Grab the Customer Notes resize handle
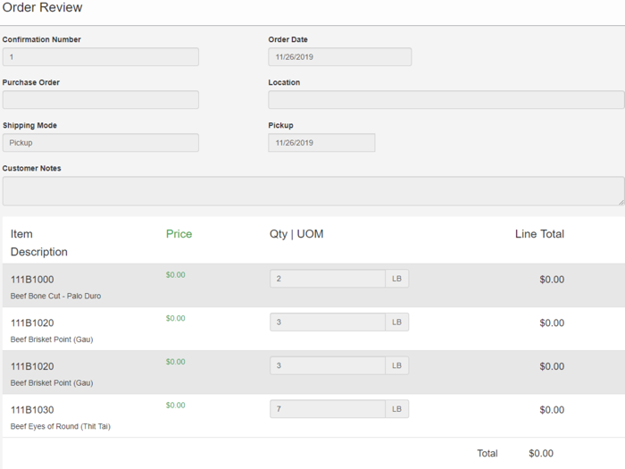Viewport: 625px width, 469px height. click(x=621, y=202)
